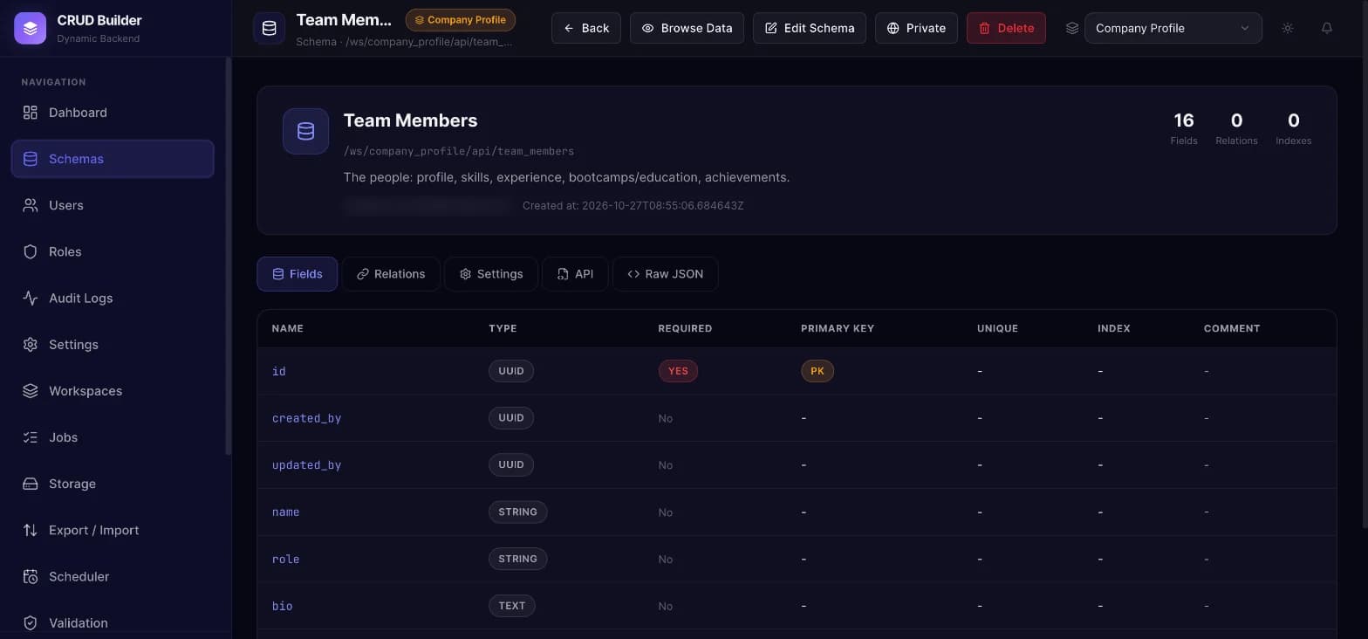Viewport: 1368px width, 639px height.
Task: Switch to the Settings tab
Action: click(x=491, y=274)
